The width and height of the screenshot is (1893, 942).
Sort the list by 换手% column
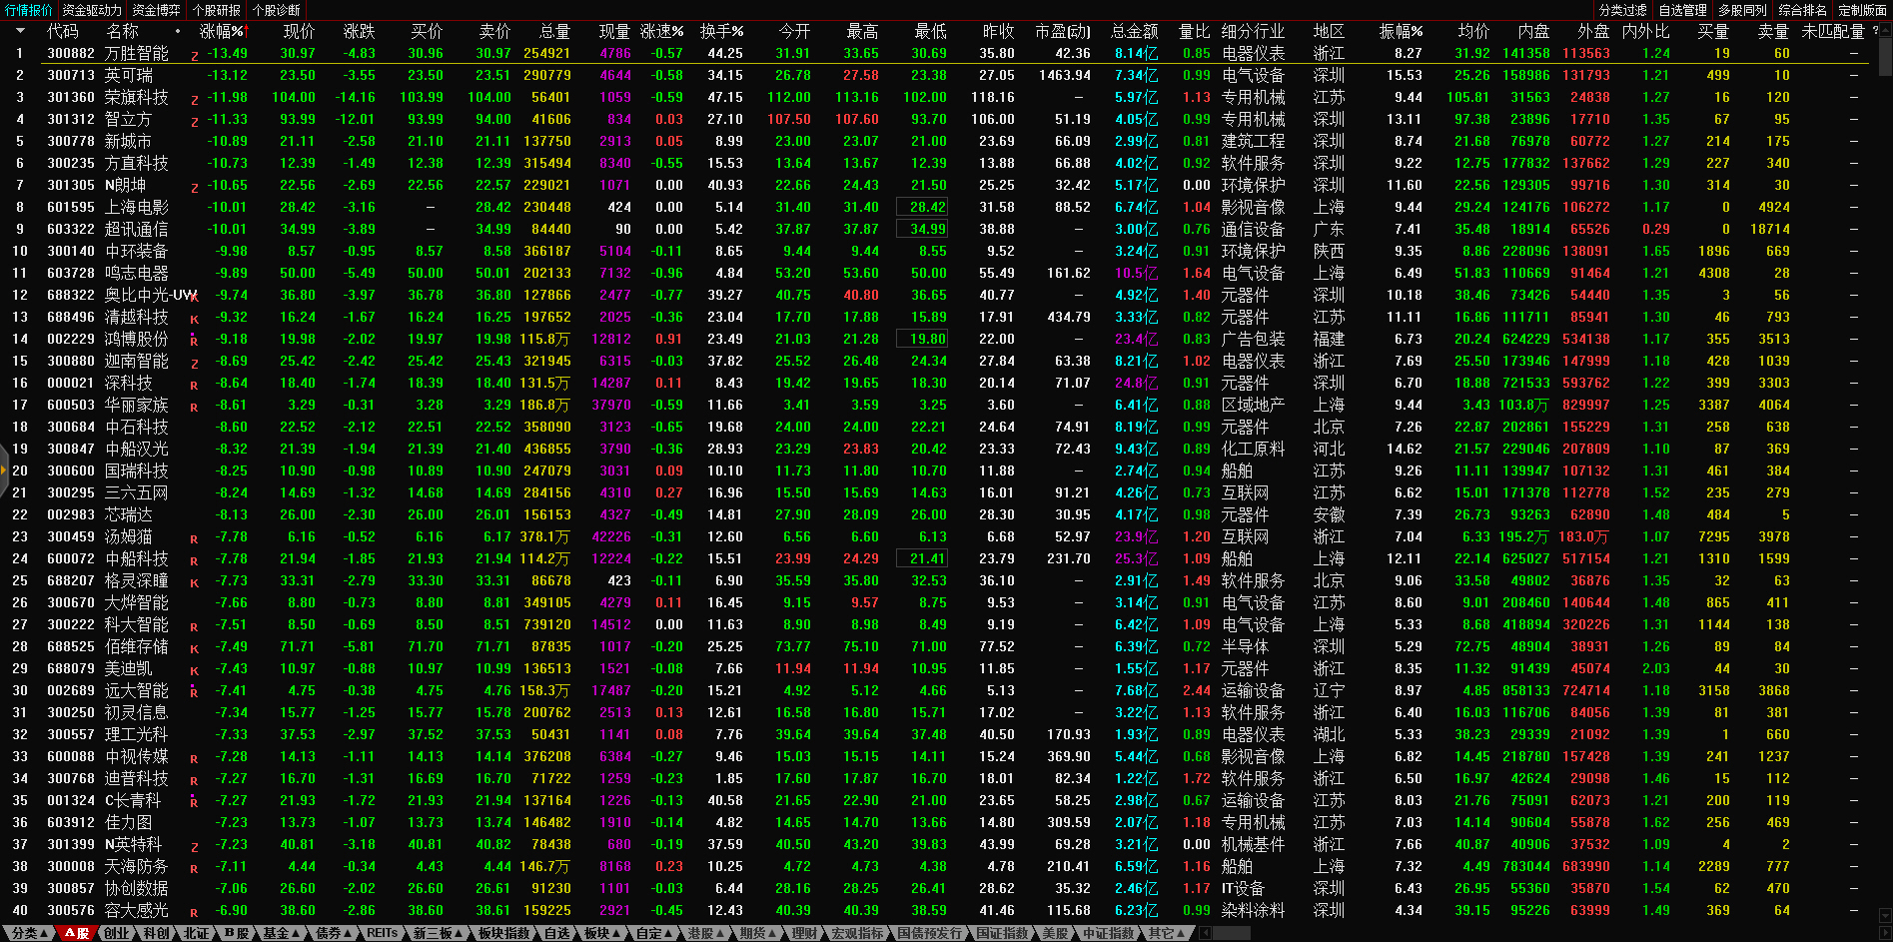coord(721,31)
